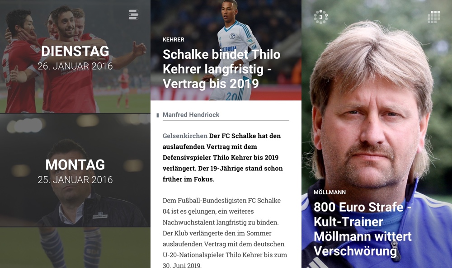
Task: Open the stacked toggles menu icon
Action: (133, 14)
